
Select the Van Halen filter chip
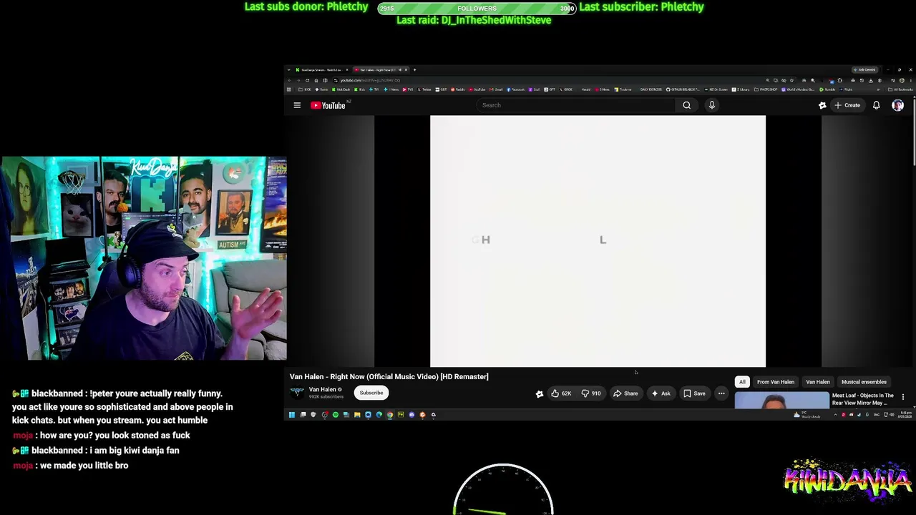818,382
